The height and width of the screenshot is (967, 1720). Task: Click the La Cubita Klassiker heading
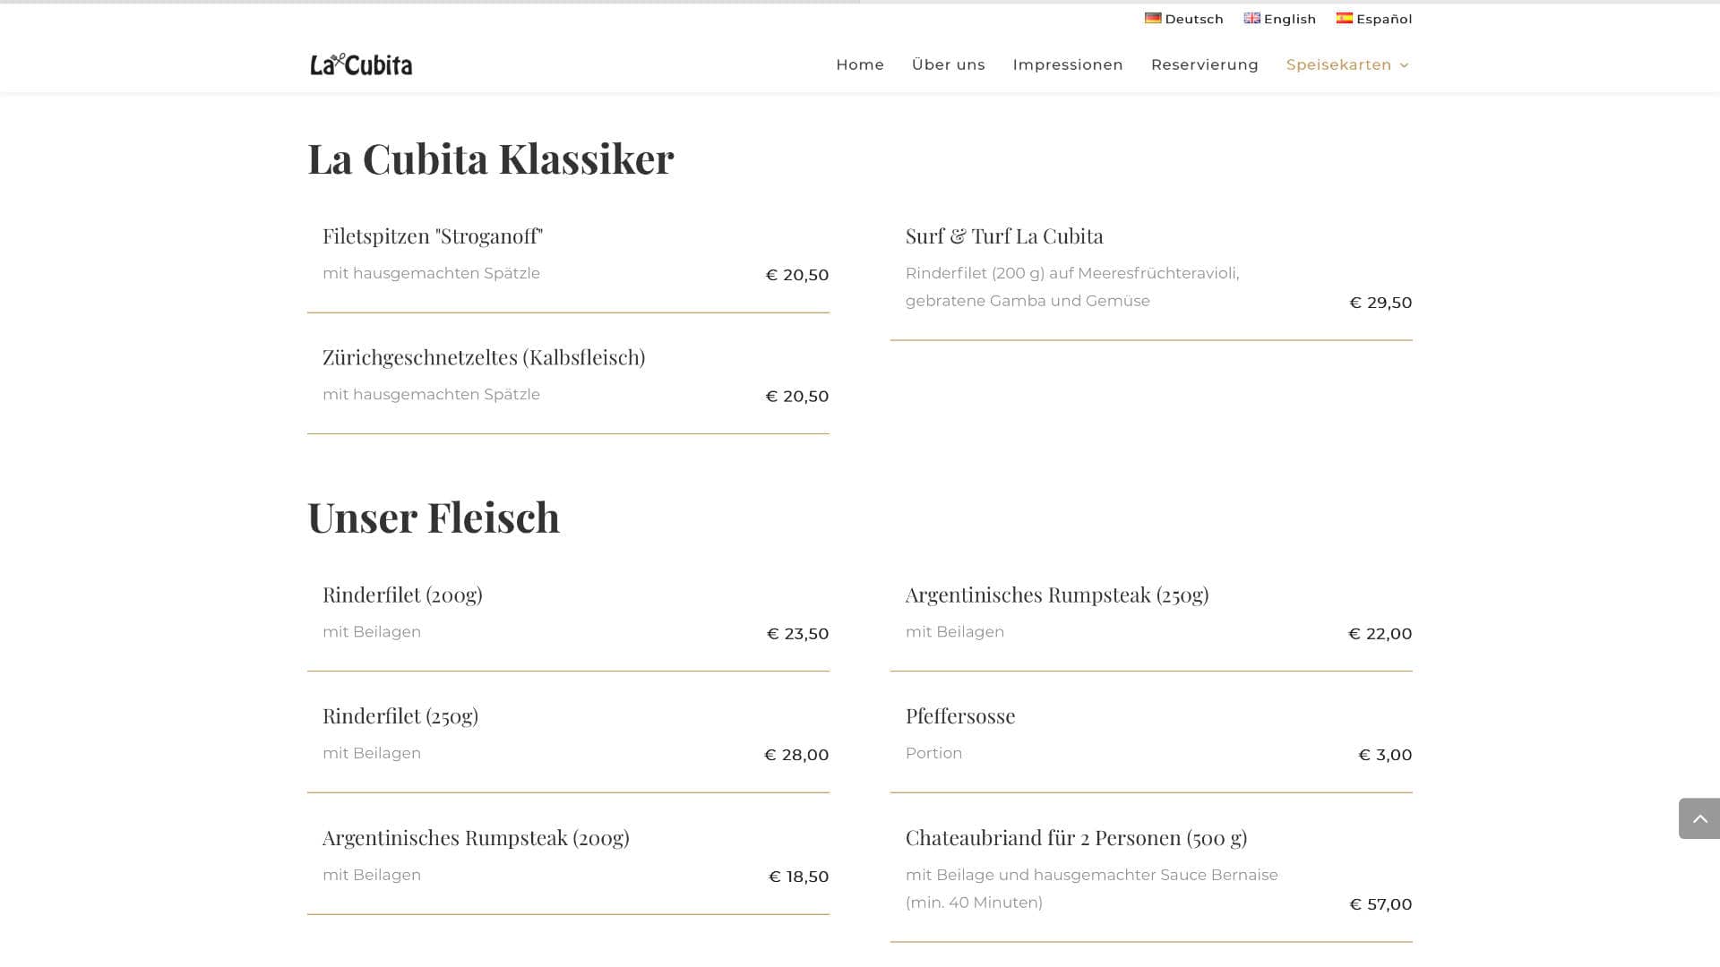click(490, 158)
